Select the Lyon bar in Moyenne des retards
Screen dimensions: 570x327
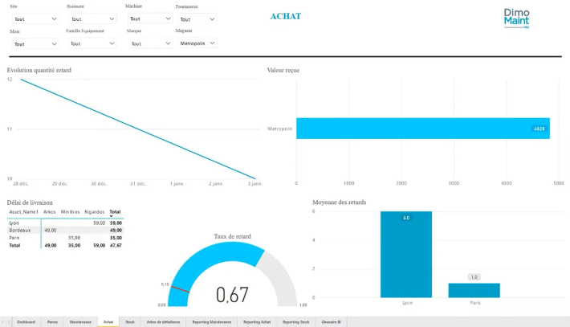pos(406,254)
